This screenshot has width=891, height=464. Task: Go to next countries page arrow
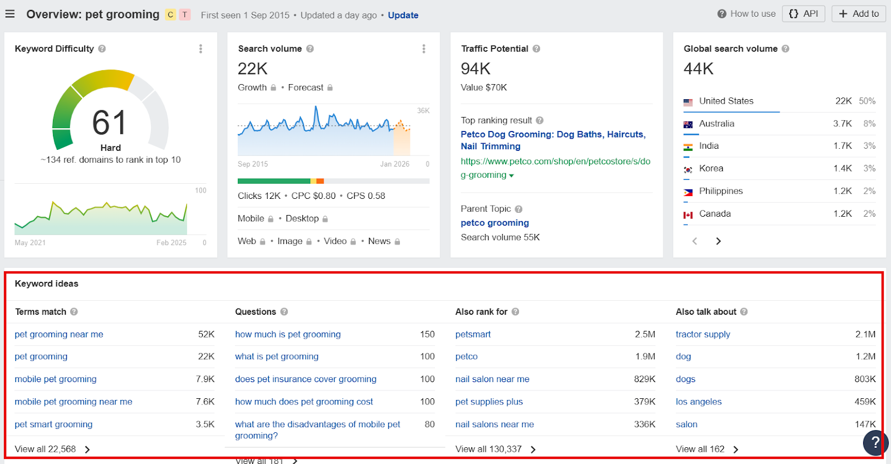pos(718,241)
